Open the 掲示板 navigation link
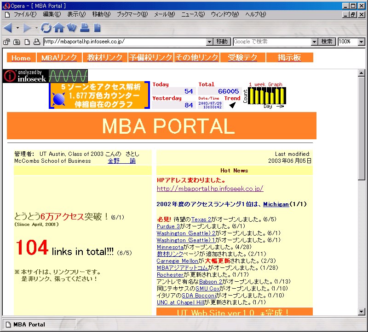This screenshot has height=332, width=368. tap(289, 58)
